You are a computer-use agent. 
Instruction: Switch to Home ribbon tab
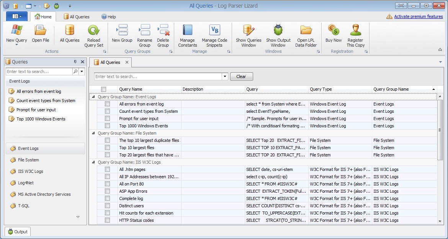tap(43, 16)
